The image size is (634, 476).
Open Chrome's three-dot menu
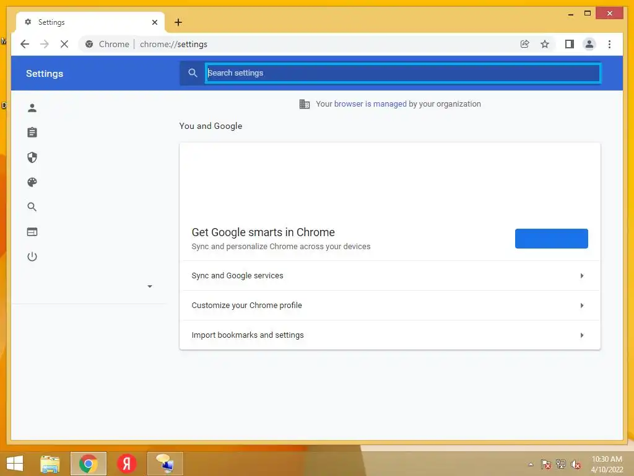610,44
